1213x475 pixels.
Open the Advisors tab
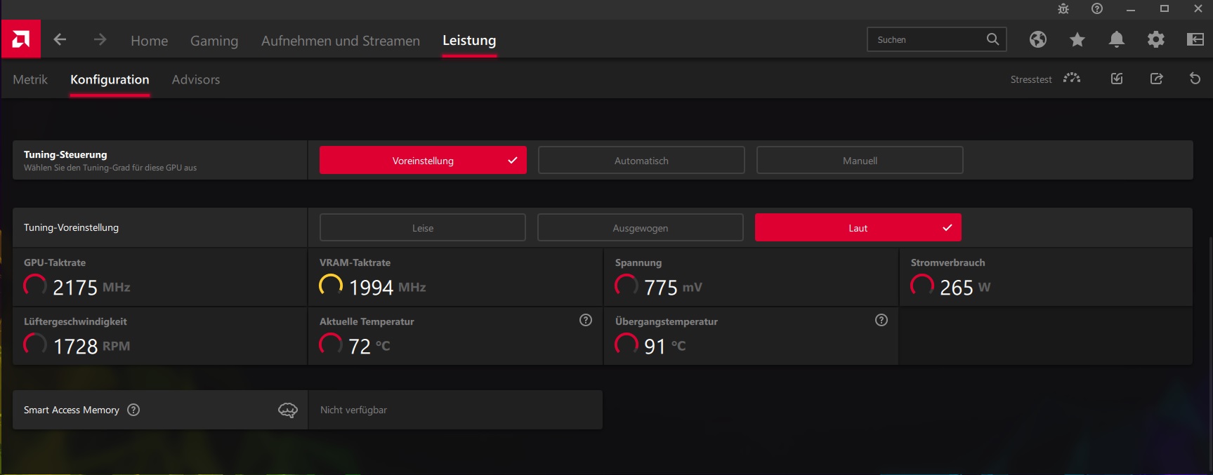point(196,79)
